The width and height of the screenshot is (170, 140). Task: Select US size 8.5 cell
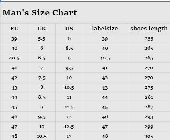coord(69,48)
